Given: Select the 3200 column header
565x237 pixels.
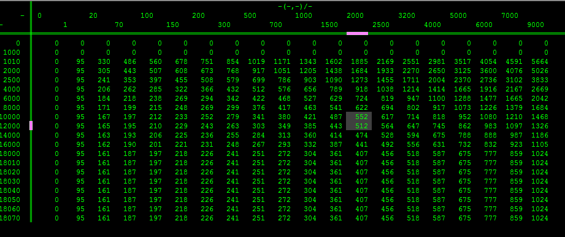Looking at the screenshot, I should coord(407,15).
